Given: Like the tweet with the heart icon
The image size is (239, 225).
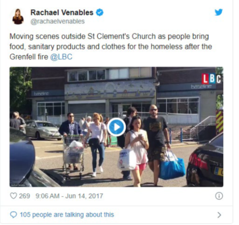Looking at the screenshot, I should [14, 196].
